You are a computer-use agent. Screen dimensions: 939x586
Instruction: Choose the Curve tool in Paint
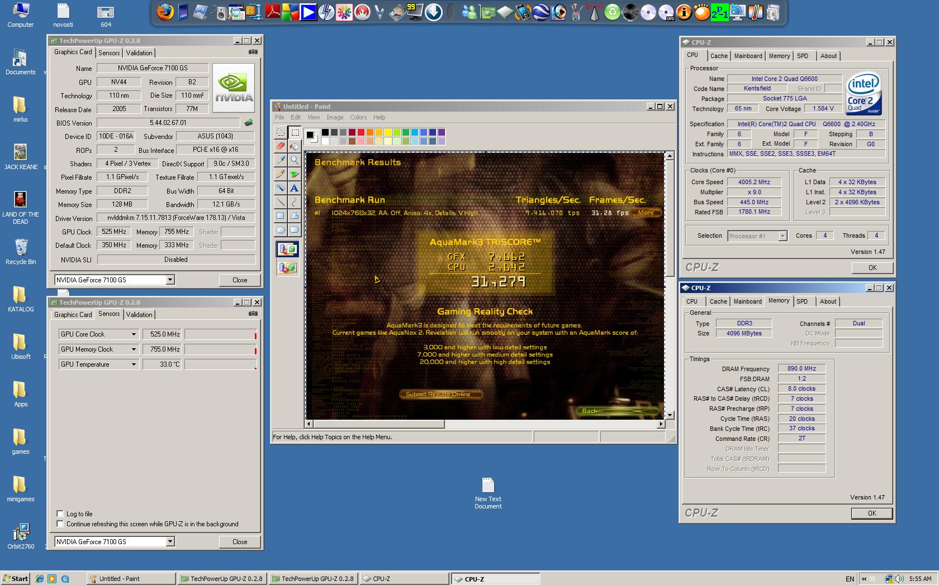295,202
